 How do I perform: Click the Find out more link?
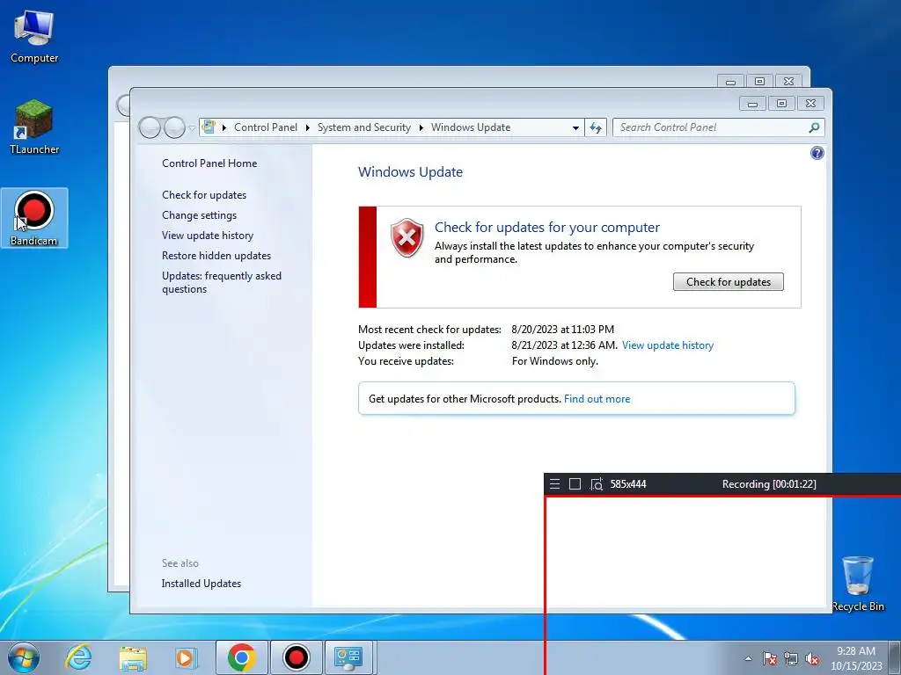coord(597,399)
